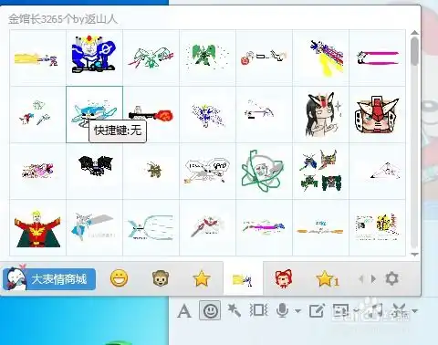Pick the small olive green bug mecha sticker
This screenshot has width=438, height=345.
coord(151,171)
